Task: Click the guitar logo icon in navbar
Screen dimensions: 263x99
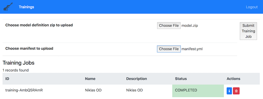Action: coord(8,7)
